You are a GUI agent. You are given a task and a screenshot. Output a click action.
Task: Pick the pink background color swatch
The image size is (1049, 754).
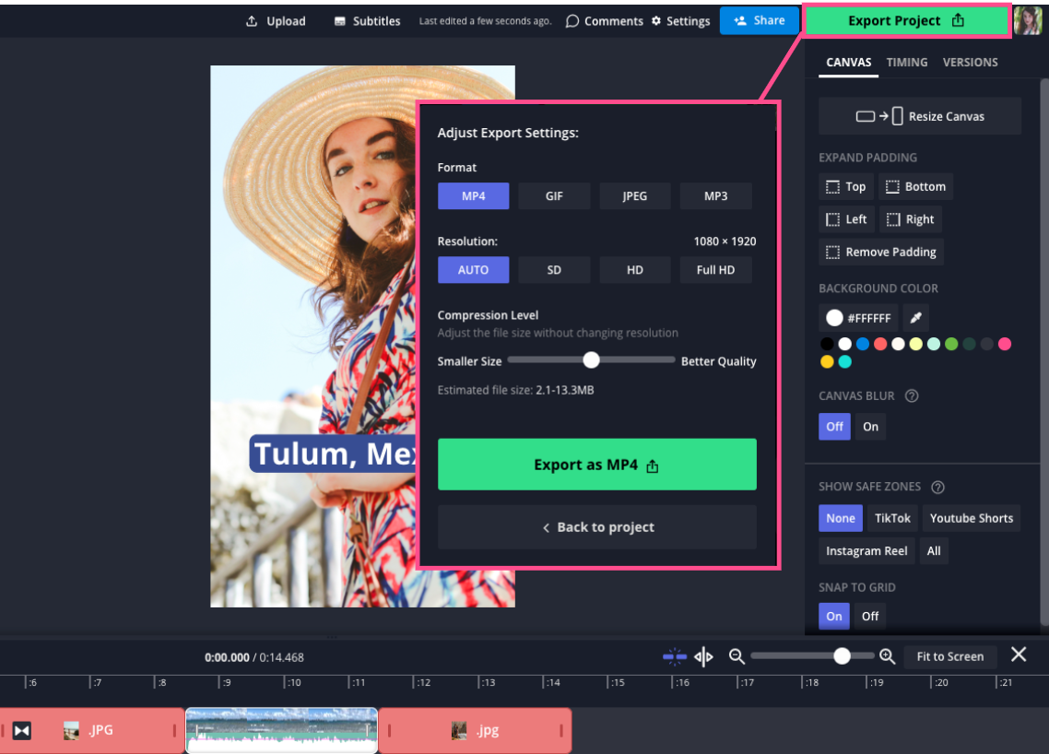(x=1005, y=344)
